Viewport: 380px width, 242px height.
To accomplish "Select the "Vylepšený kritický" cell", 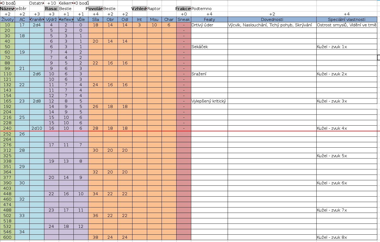I will click(x=209, y=101).
